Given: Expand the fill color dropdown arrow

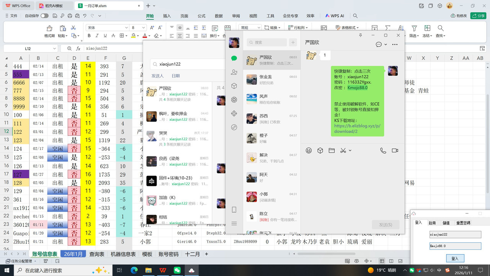Looking at the screenshot, I should 138,36.
